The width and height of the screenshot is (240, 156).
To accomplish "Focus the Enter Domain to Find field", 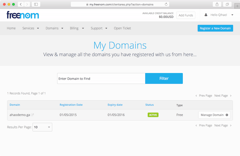I will point(101,79).
